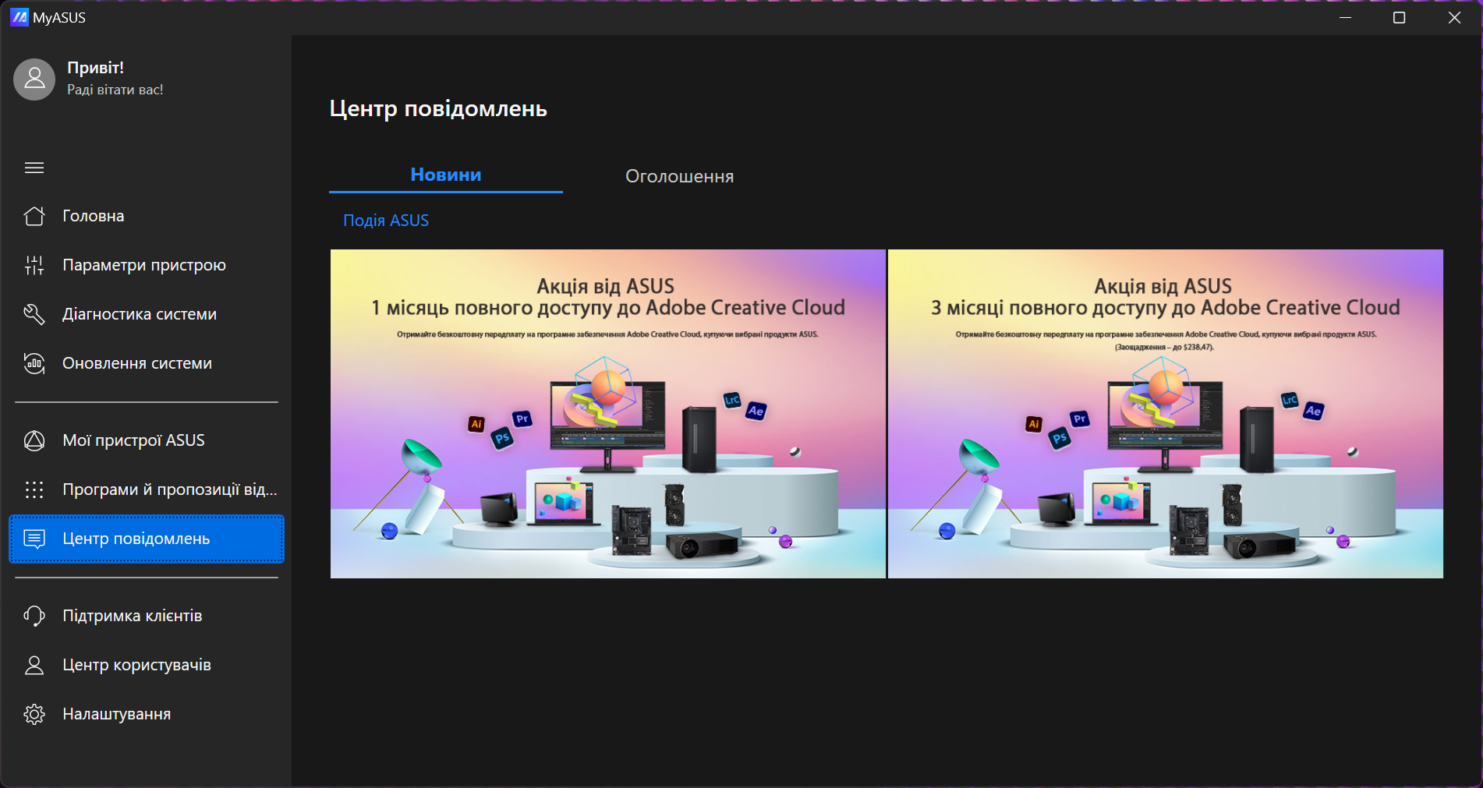The width and height of the screenshot is (1483, 788).
Task: Click the Налаштування gear icon
Action: tap(34, 714)
